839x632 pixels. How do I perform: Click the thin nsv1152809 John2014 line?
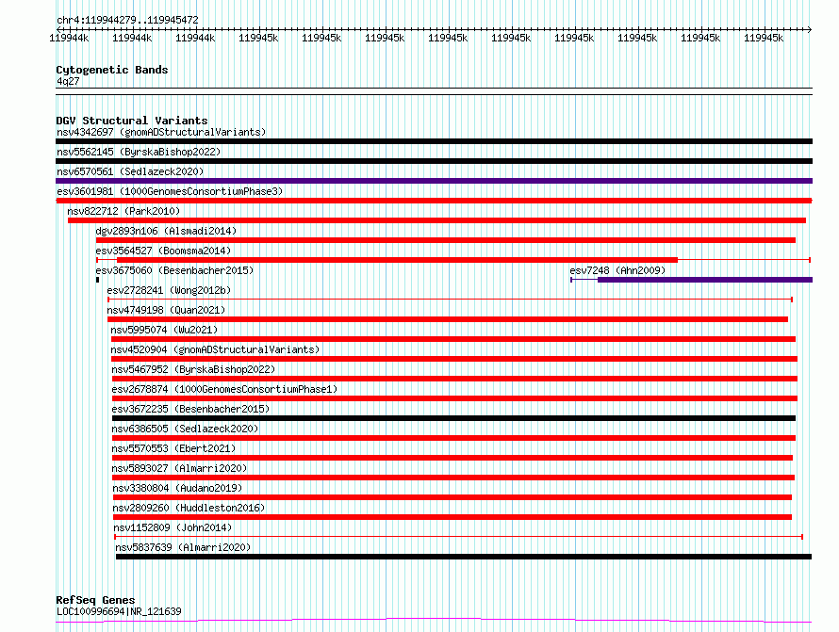(x=458, y=537)
